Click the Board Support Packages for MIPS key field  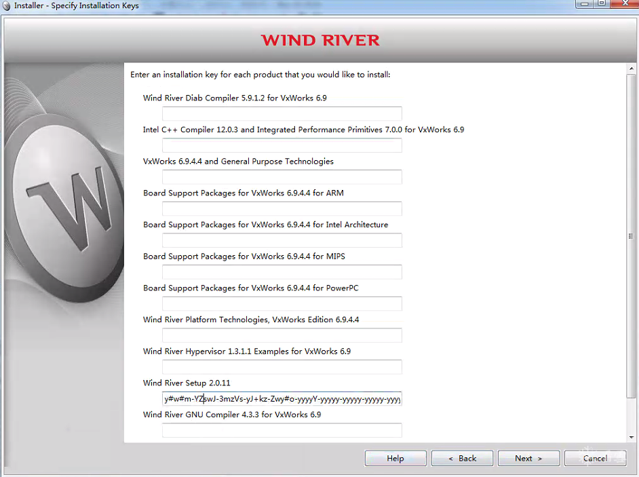[x=282, y=272]
